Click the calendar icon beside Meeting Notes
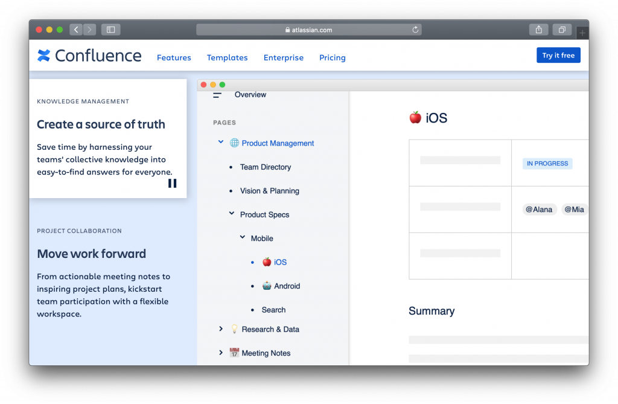618x404 pixels. [235, 352]
